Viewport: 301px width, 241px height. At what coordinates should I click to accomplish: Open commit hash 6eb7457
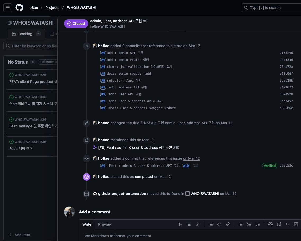coord(286,101)
